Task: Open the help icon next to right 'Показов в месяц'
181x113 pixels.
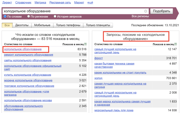Action: 176,44
